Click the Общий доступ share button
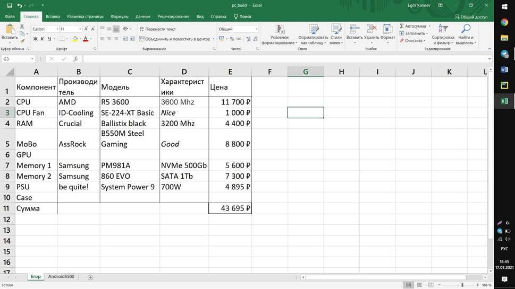 click(471, 16)
